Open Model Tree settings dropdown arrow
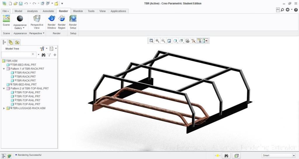Viewport: 299px width, 159px height. pos(46,48)
